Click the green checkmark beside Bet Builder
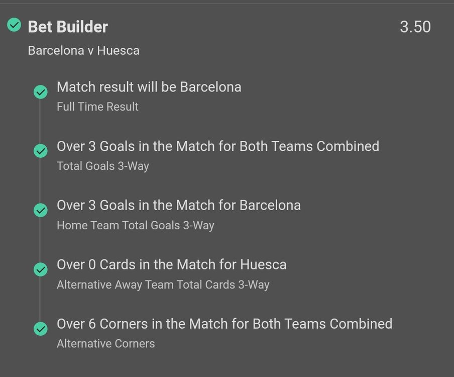454x377 pixels. click(15, 25)
